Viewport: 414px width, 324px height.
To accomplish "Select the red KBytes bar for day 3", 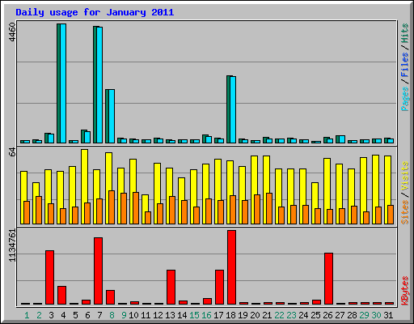I will (49, 278).
